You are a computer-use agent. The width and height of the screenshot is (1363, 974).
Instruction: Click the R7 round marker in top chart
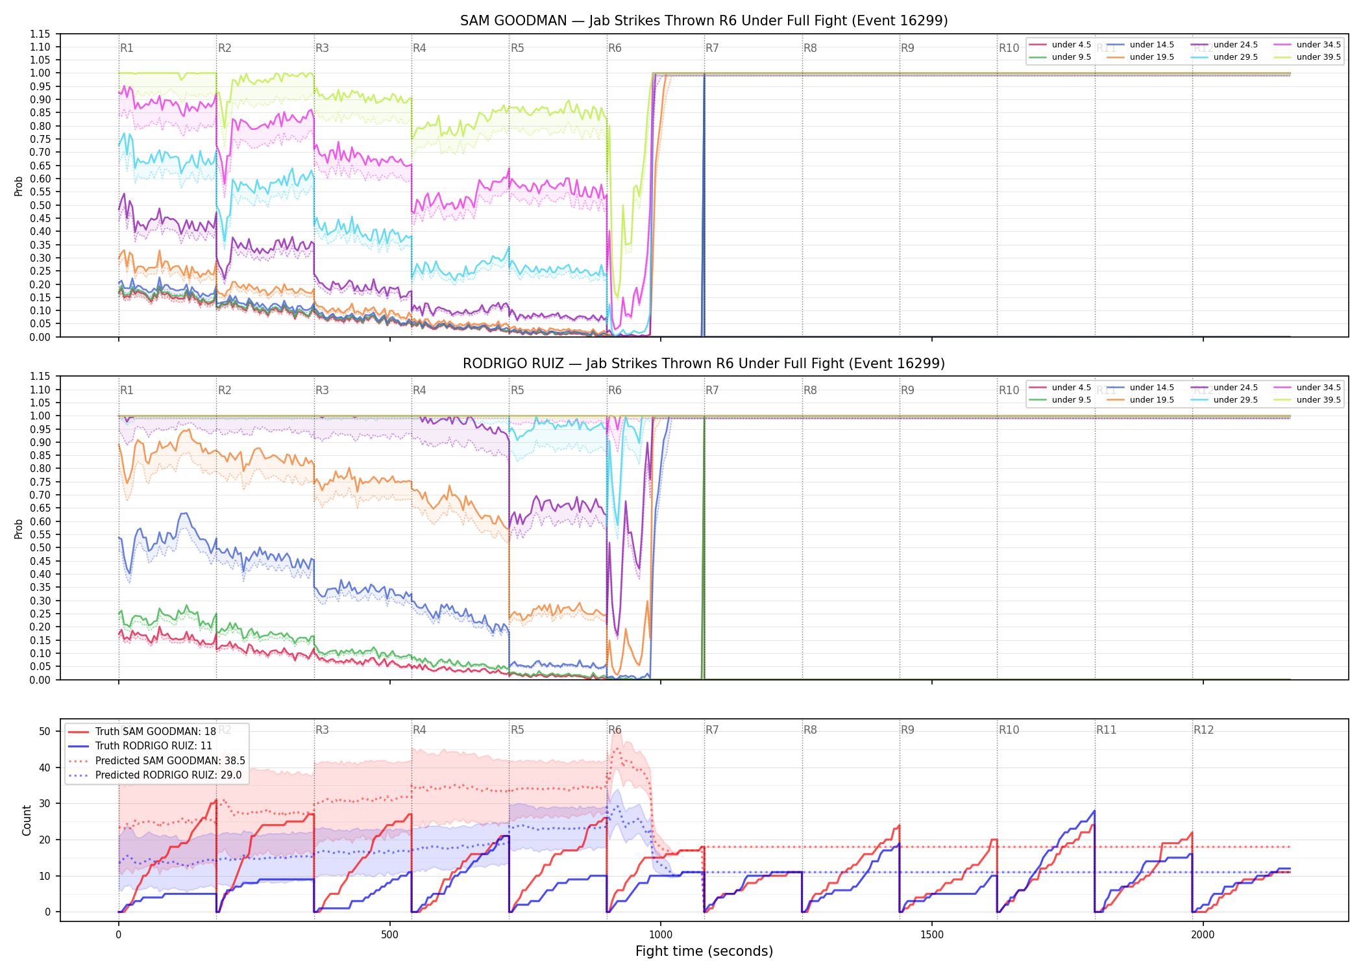click(712, 48)
